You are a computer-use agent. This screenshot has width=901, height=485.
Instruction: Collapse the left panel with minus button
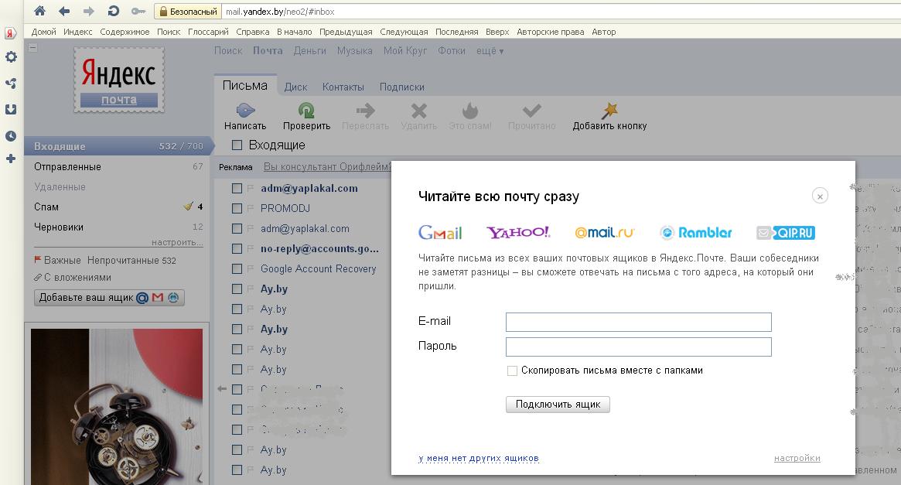(32, 48)
